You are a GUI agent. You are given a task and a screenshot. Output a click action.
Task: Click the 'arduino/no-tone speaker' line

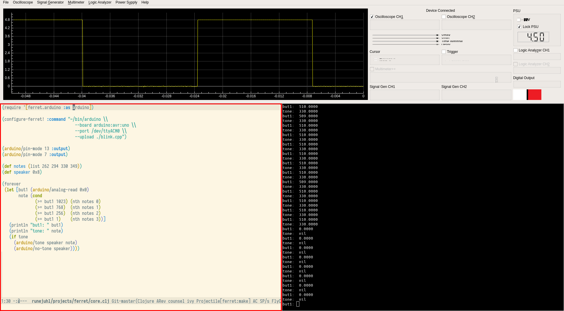pyautogui.click(x=47, y=249)
